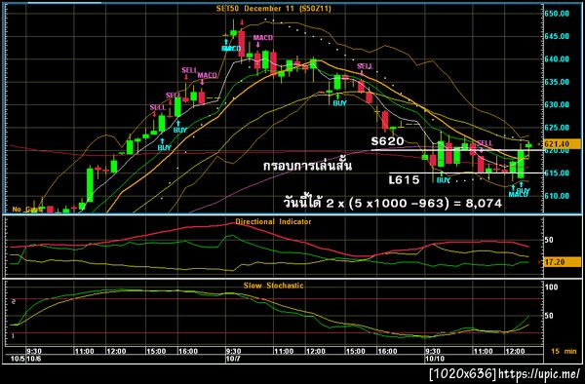Click the 640.00 price axis label

point(557,58)
